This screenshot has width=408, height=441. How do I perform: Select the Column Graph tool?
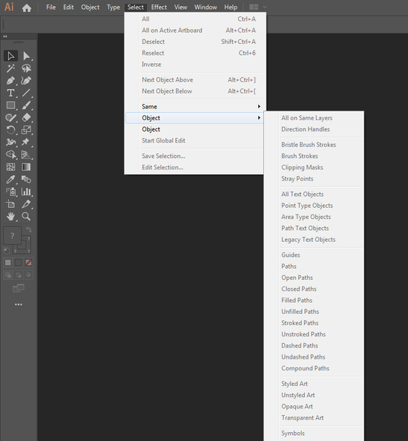click(x=27, y=192)
